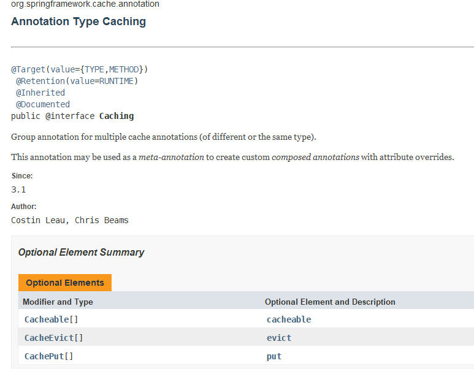This screenshot has width=474, height=374.
Task: Click the Annotation Type Caching heading
Action: pos(78,21)
